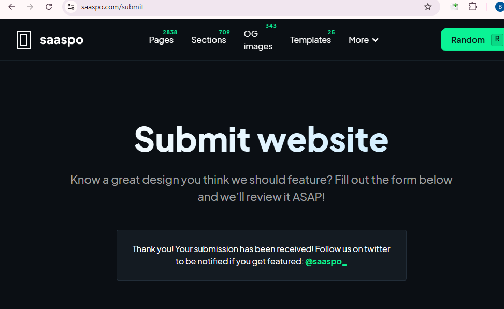Click the saaspo square logo icon
The height and width of the screenshot is (309, 504).
pos(23,40)
